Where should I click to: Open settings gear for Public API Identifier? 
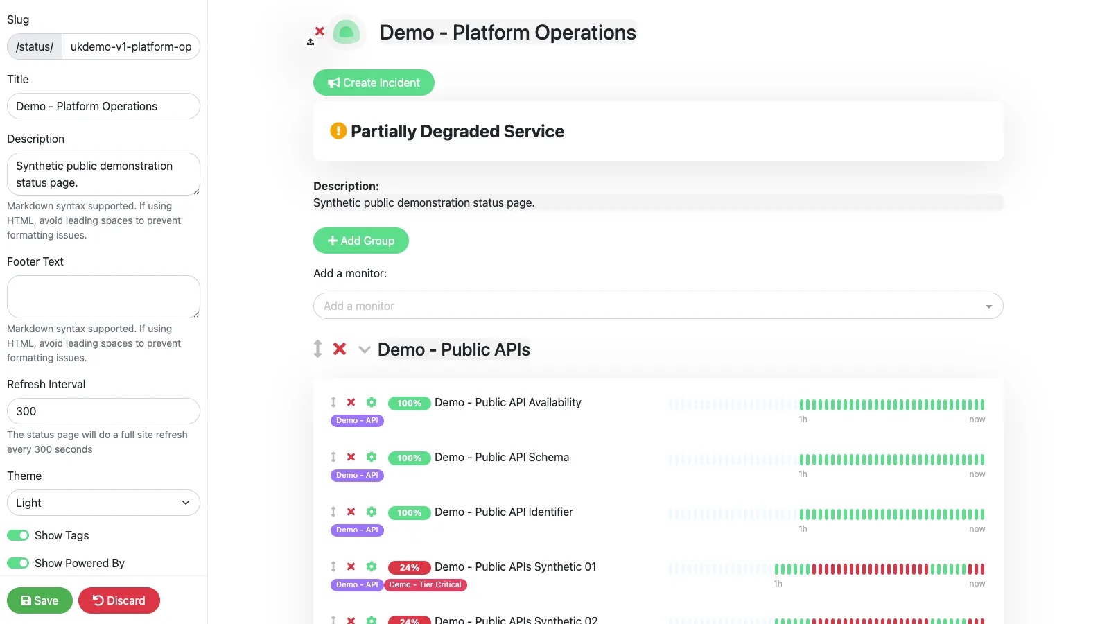coord(372,512)
